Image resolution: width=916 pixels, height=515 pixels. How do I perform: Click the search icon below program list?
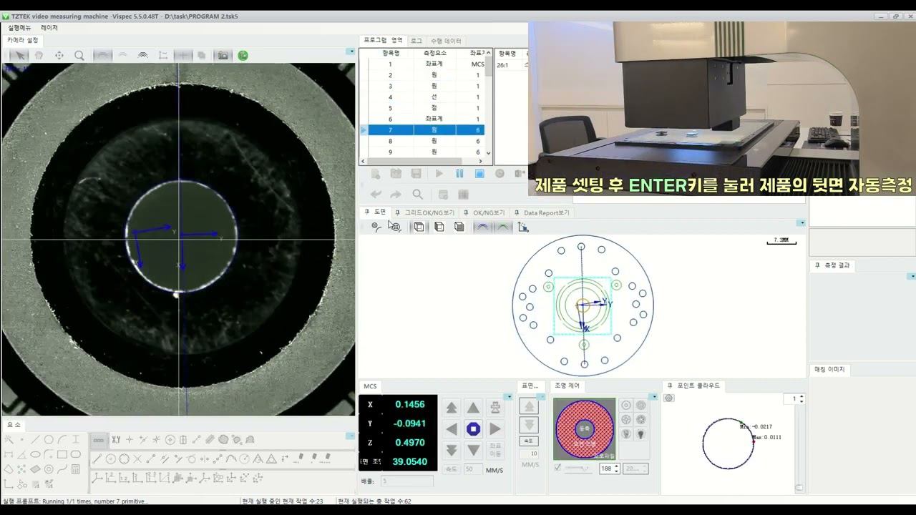point(417,195)
